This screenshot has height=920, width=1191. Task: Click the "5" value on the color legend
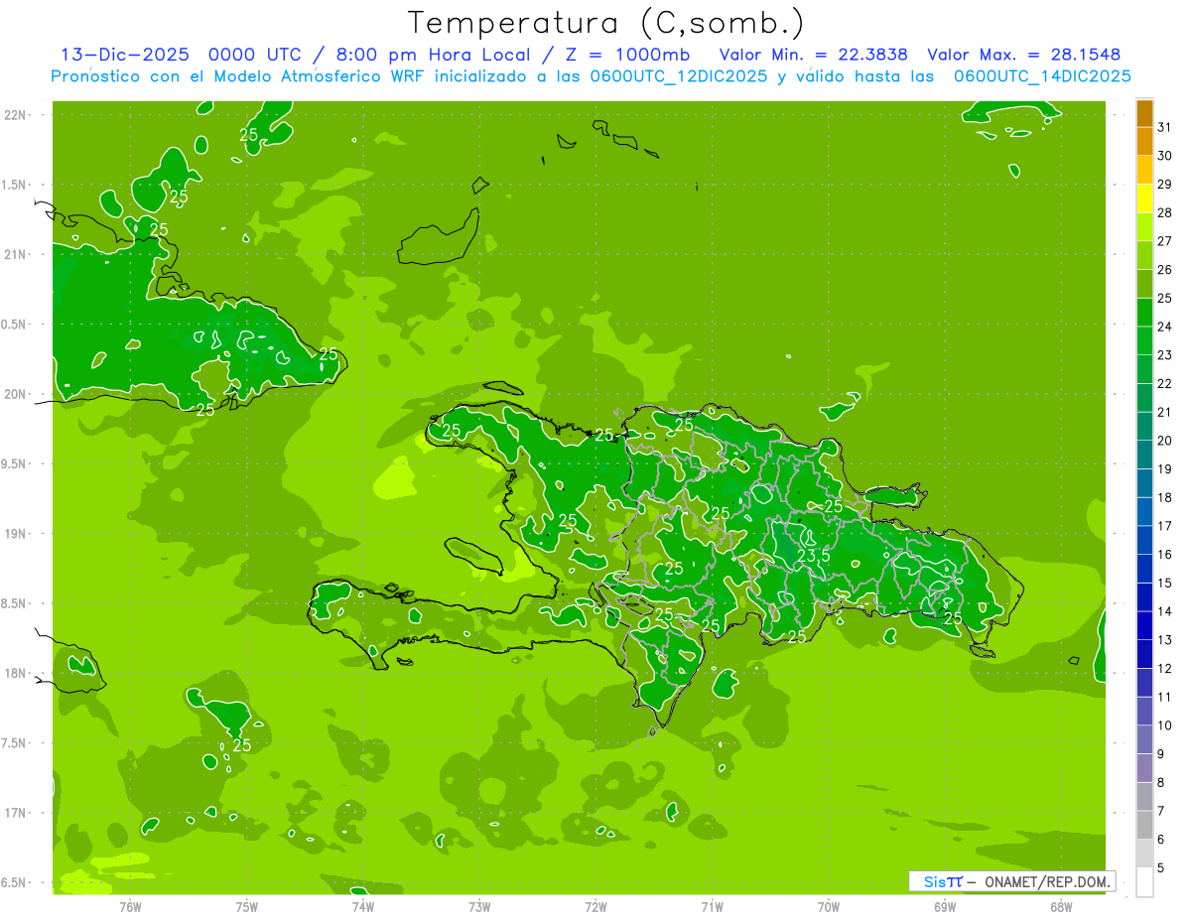1161,868
